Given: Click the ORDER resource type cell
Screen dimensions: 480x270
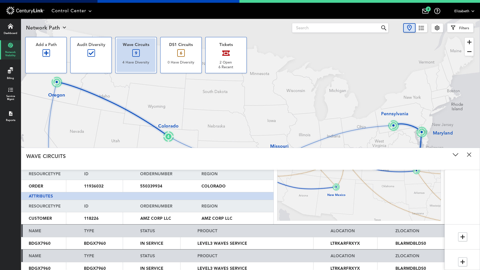Looking at the screenshot, I should pyautogui.click(x=36, y=186).
